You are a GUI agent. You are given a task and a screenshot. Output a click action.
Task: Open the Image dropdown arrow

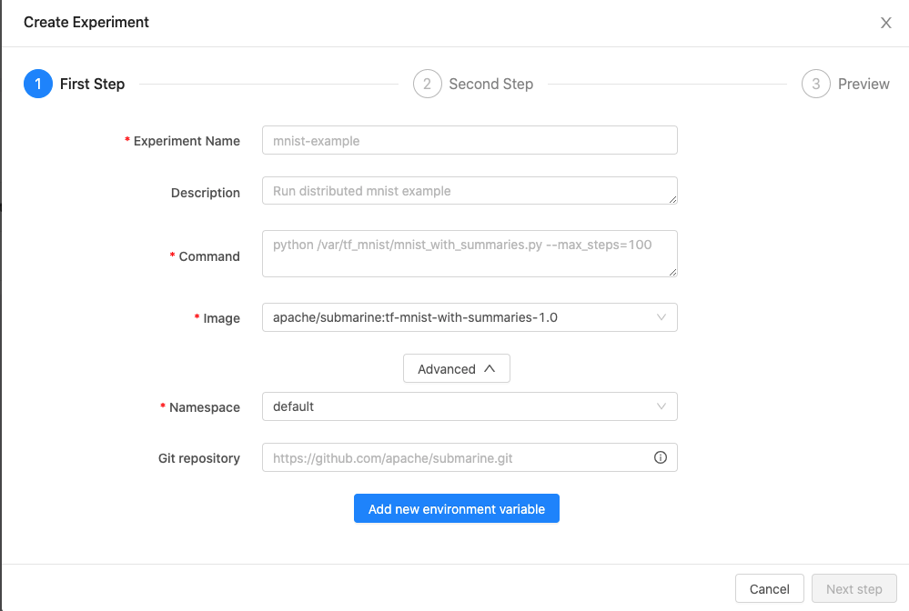point(662,317)
